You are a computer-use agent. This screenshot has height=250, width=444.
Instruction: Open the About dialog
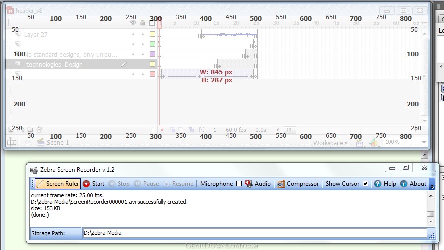point(413,184)
